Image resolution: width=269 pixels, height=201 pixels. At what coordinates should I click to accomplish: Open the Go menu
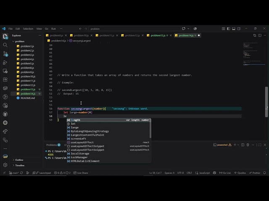point(47,29)
